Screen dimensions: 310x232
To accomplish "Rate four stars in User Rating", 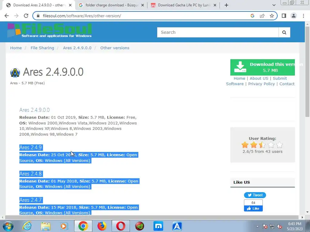I will (x=271, y=145).
